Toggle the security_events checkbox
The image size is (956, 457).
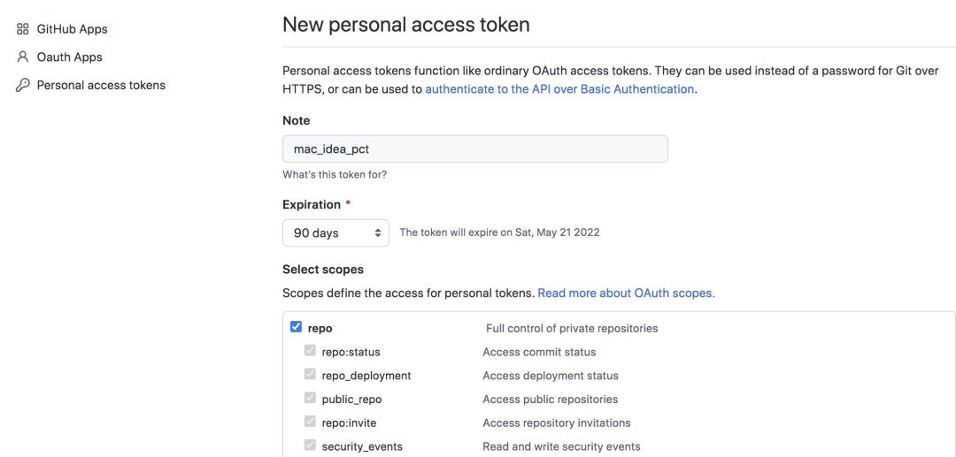coord(310,446)
